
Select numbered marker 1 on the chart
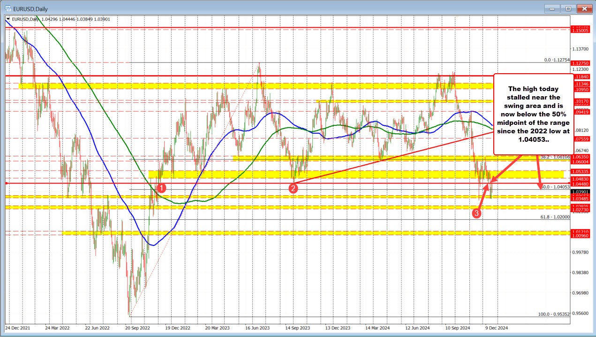(x=162, y=188)
